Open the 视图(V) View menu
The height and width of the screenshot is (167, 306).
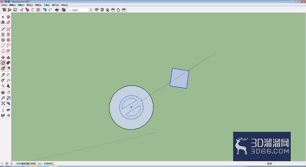click(21, 5)
